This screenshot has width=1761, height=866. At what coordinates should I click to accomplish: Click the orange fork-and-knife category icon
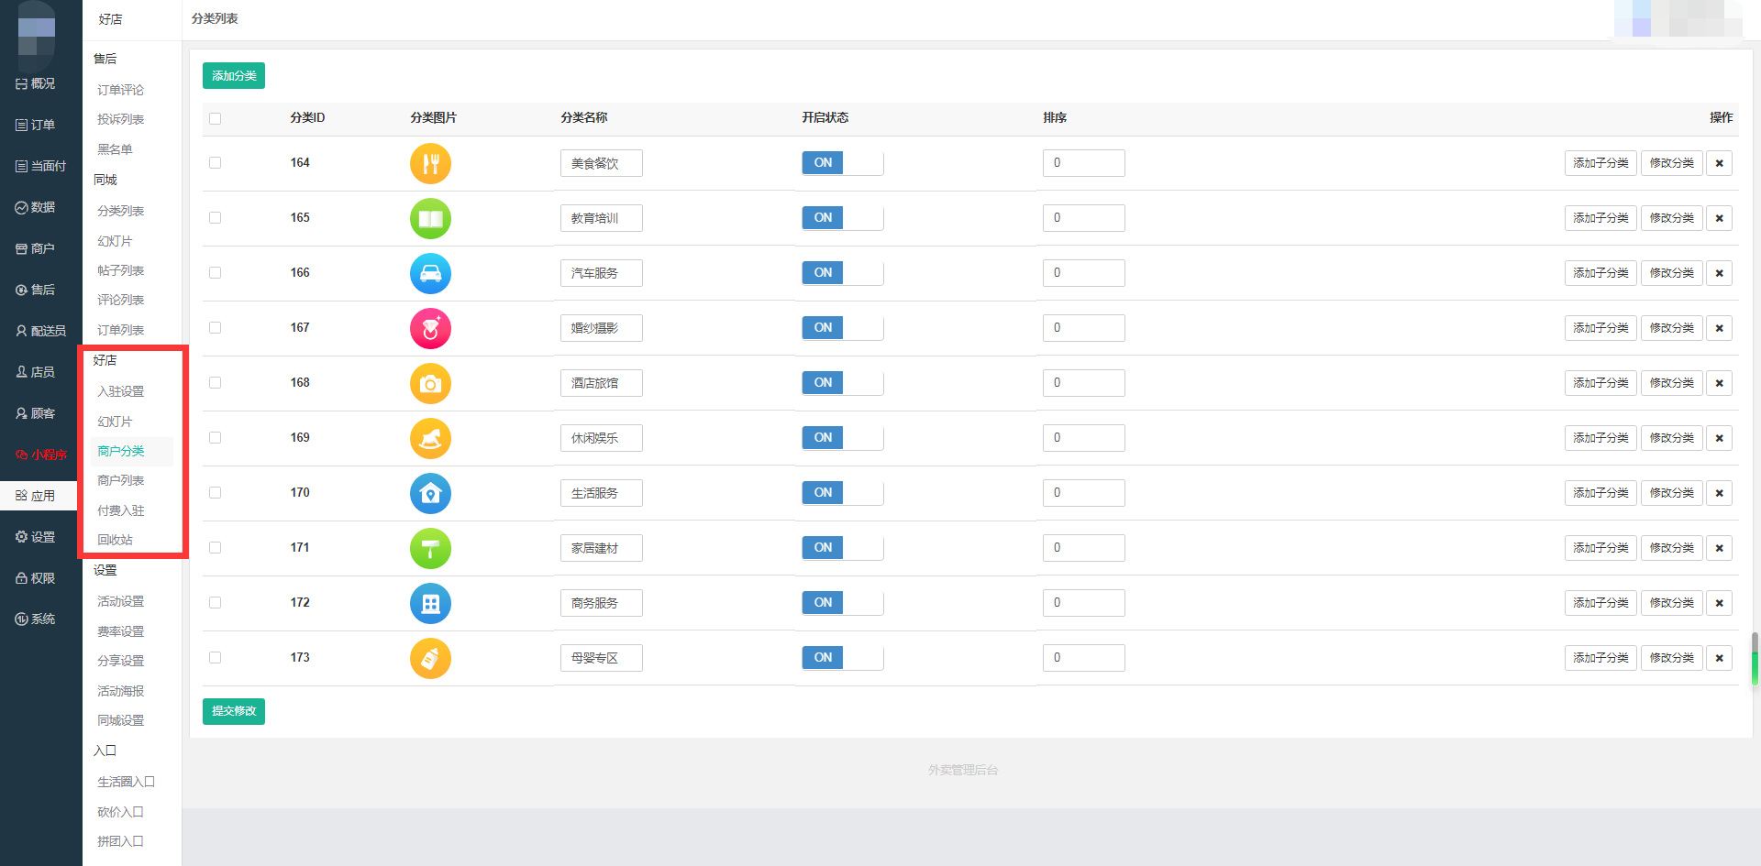[x=430, y=164]
